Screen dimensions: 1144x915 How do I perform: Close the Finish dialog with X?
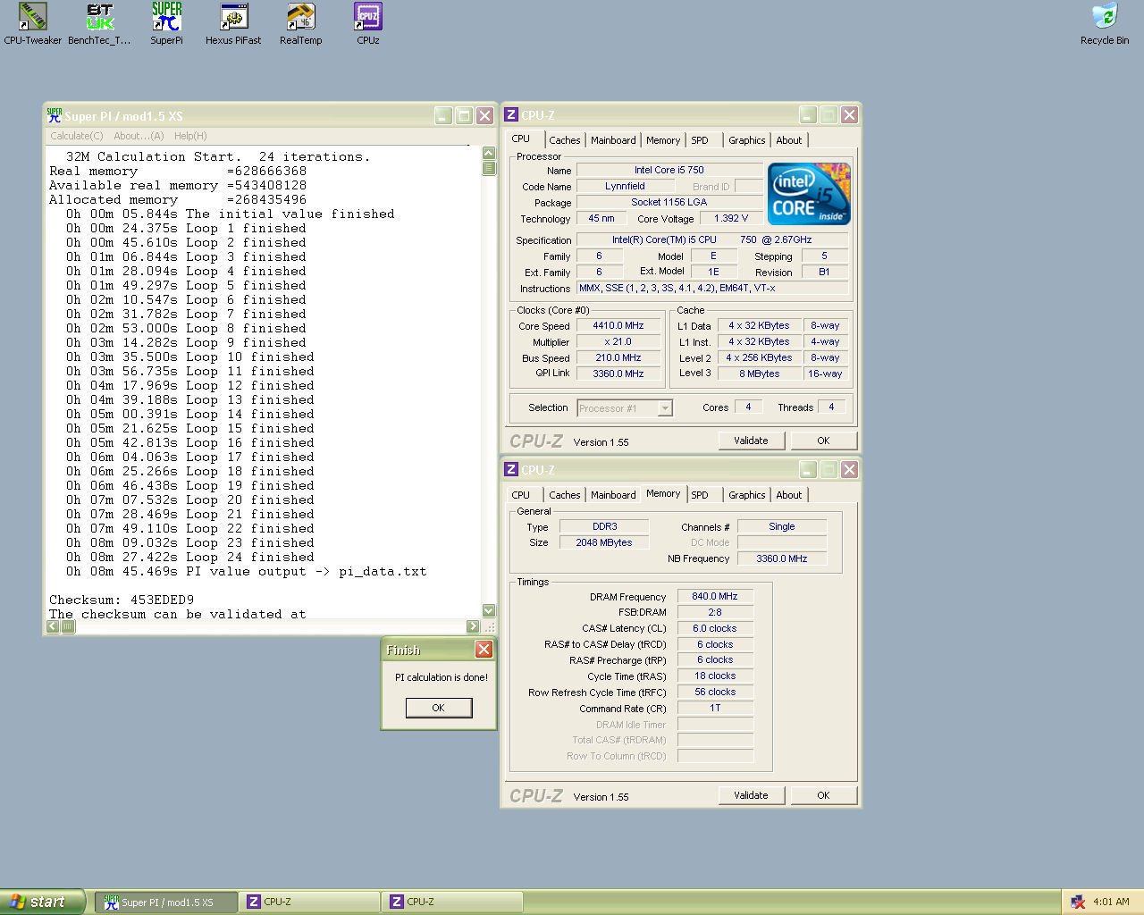click(484, 650)
